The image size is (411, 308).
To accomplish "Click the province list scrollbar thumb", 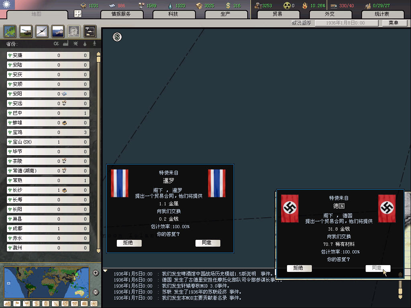I will tap(98, 59).
